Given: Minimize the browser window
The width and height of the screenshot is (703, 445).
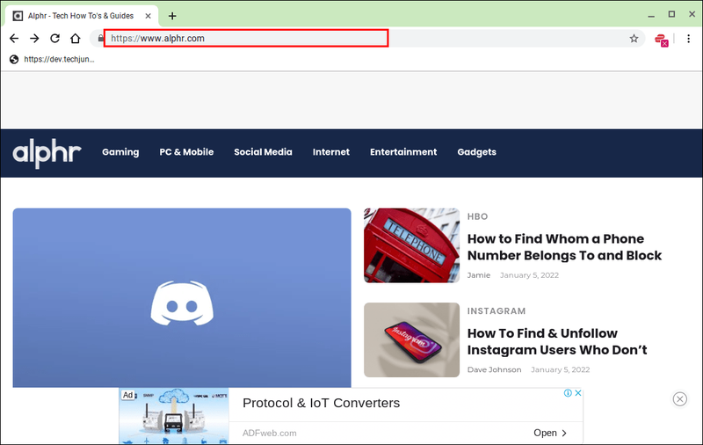Looking at the screenshot, I should [x=651, y=15].
